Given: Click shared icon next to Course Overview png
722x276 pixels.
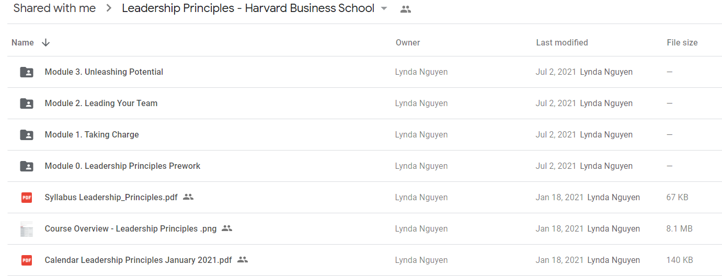Looking at the screenshot, I should [x=227, y=228].
